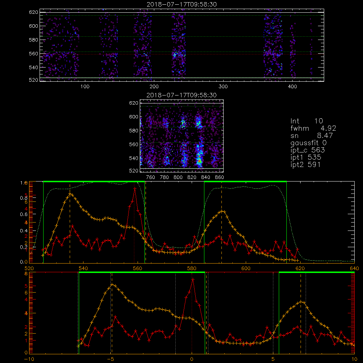The width and height of the screenshot is (363, 363).
Task: Click x-axis label 760 on middle panel
Action: (151, 178)
